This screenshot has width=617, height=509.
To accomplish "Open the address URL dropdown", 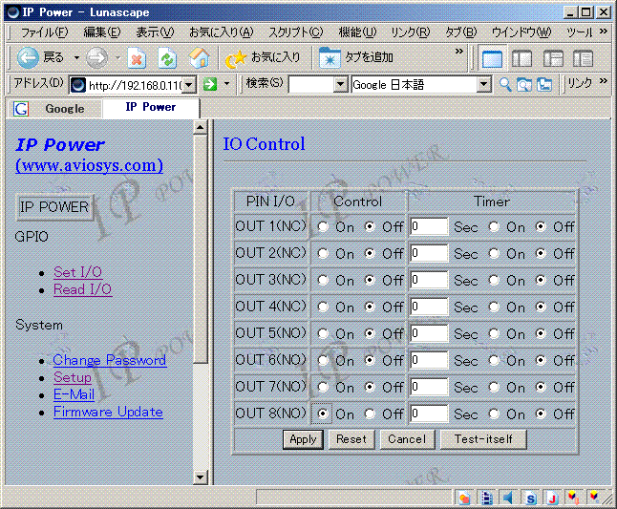I will (189, 85).
